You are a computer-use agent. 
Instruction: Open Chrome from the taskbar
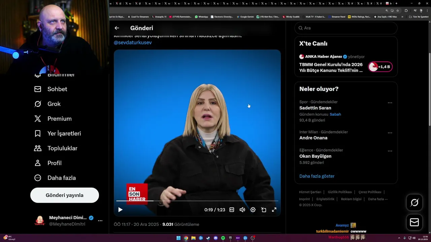[186, 238]
